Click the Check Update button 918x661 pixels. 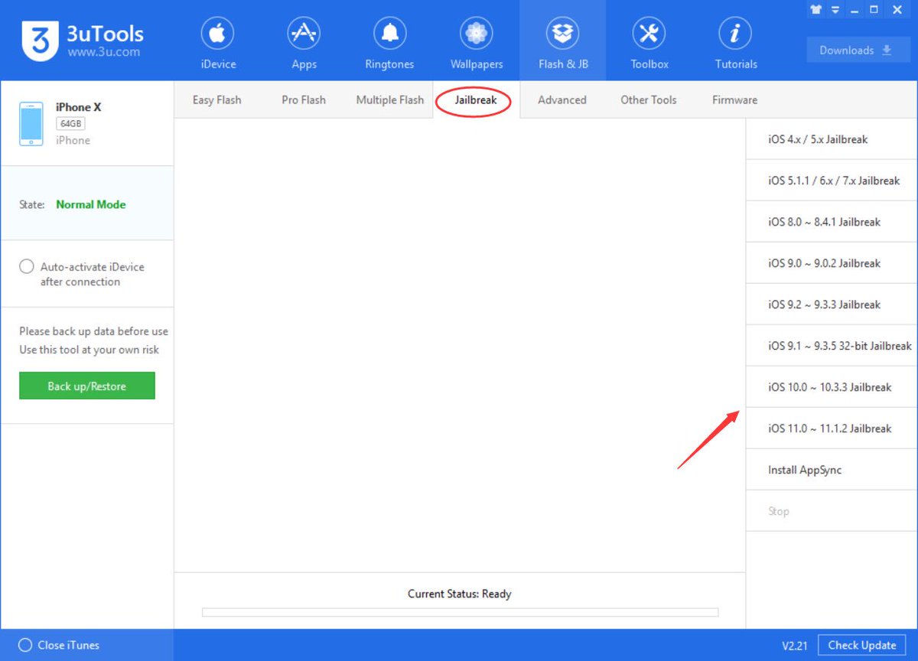862,645
